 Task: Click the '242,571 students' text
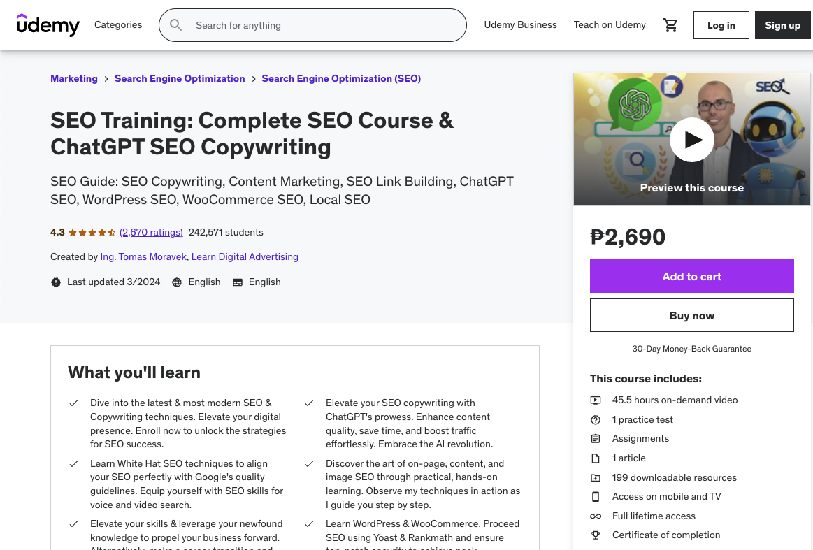pos(226,232)
